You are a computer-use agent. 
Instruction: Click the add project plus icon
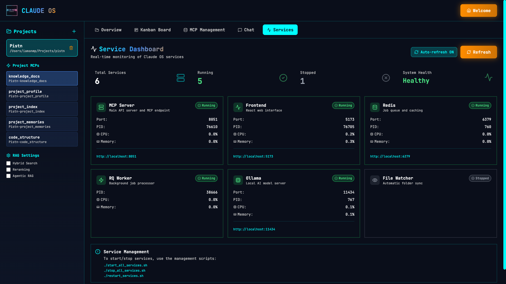[x=74, y=31]
